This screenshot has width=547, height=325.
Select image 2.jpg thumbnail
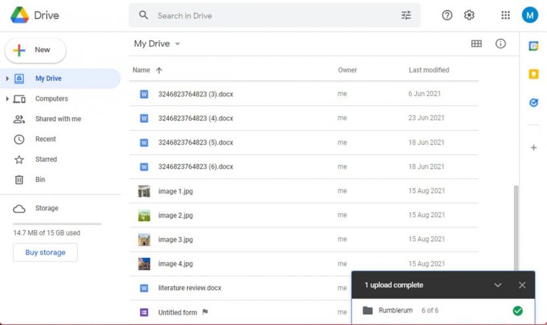[x=144, y=215]
